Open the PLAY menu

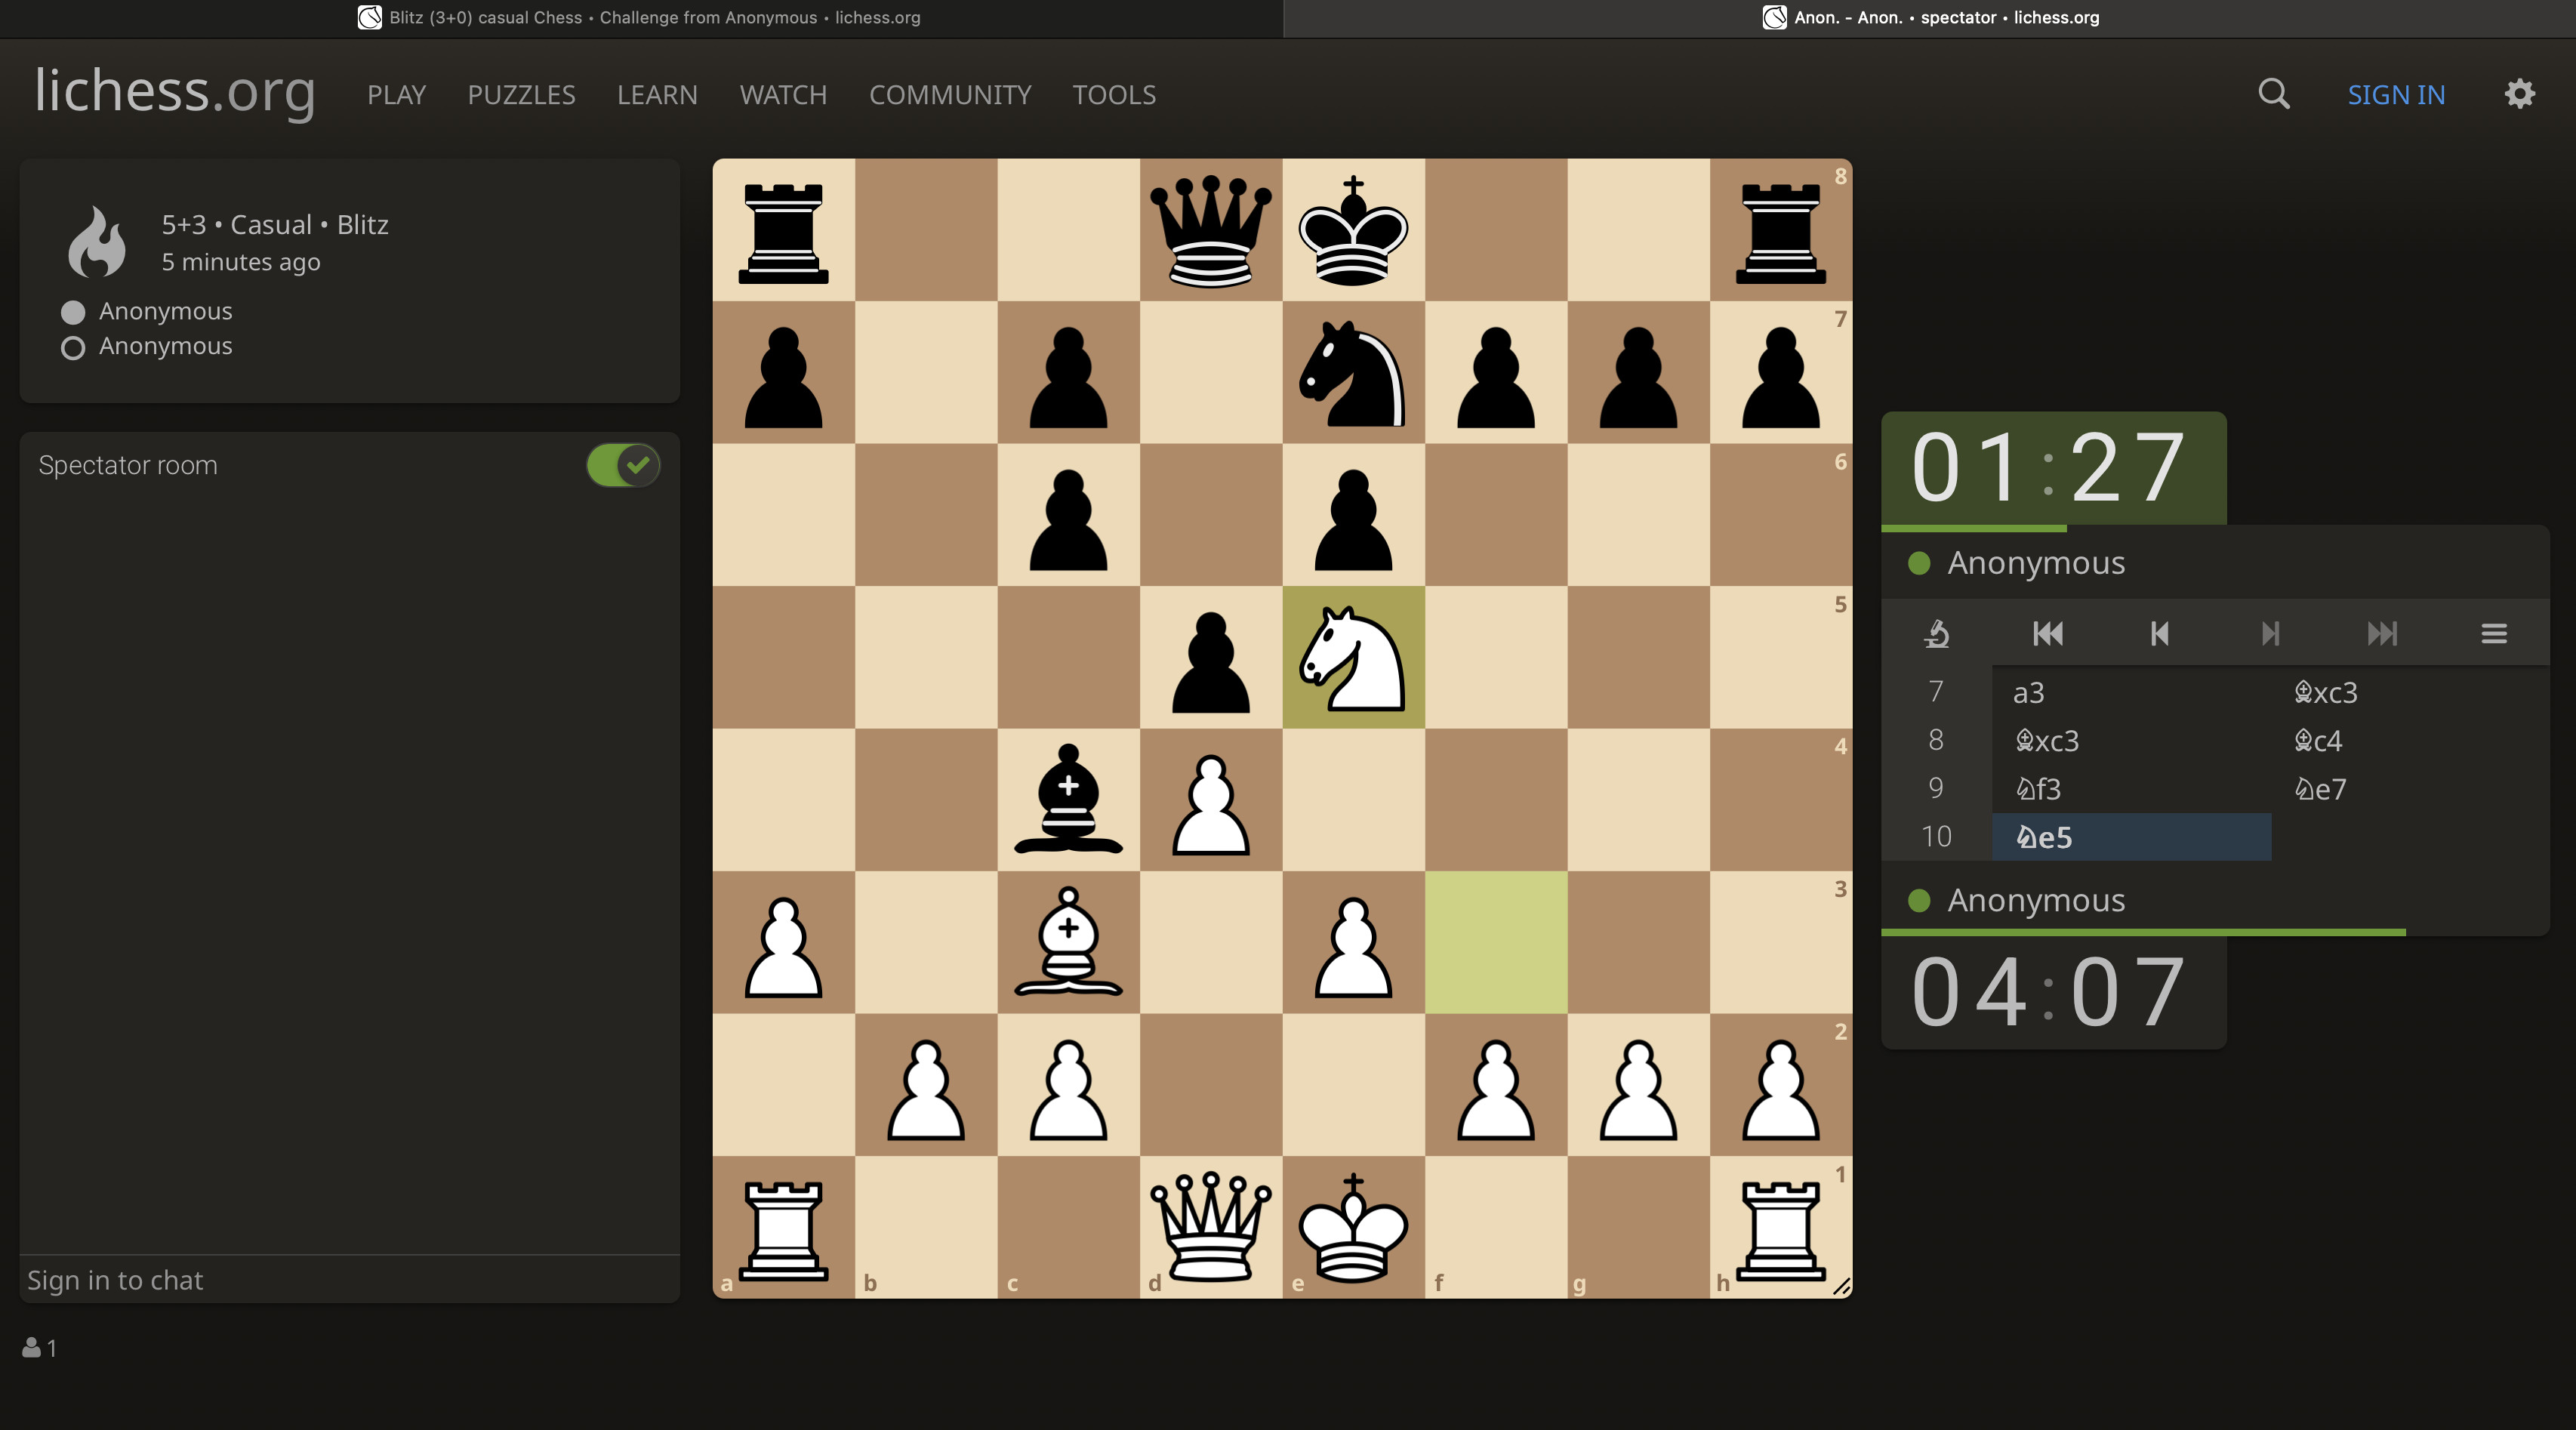pyautogui.click(x=396, y=95)
